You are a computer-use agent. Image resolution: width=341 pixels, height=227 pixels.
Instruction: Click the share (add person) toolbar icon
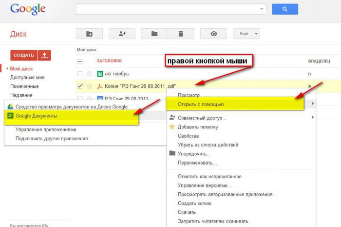tap(122, 34)
